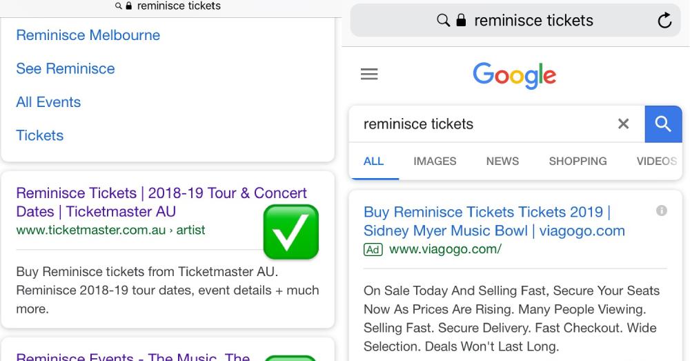Tap the Google logo
The image size is (690, 361).
tap(514, 75)
